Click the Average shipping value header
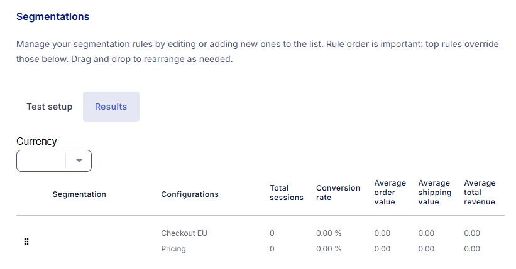 434,193
